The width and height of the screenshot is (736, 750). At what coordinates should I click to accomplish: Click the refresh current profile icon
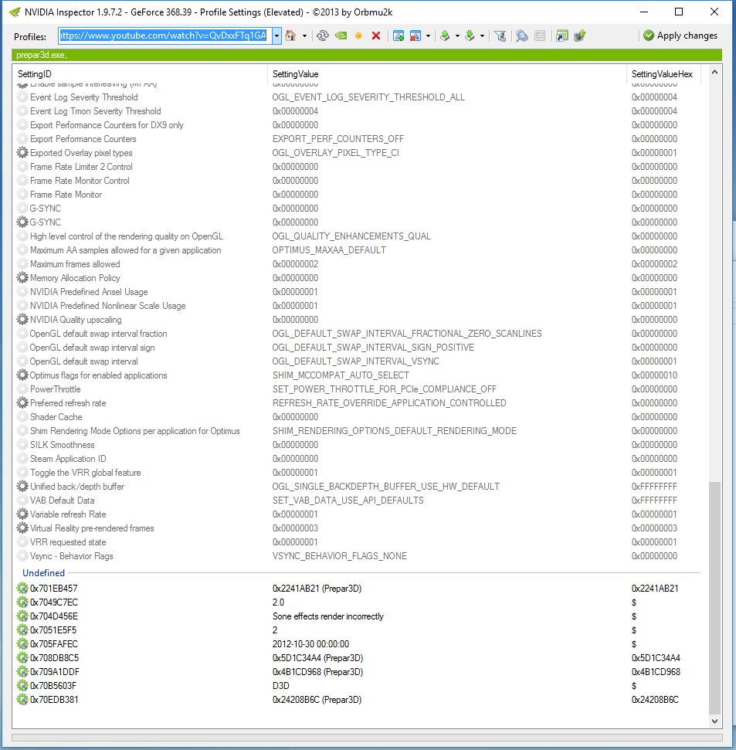(323, 36)
